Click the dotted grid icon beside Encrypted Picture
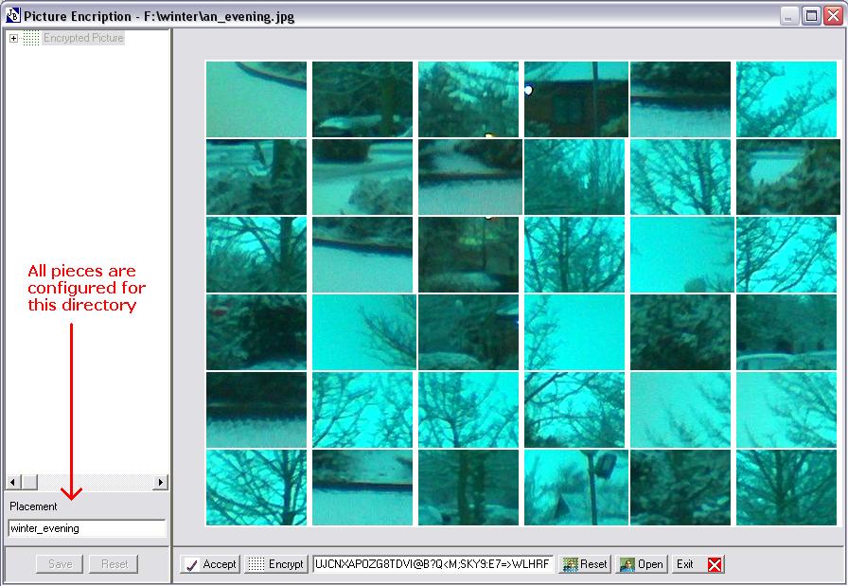 pyautogui.click(x=31, y=38)
